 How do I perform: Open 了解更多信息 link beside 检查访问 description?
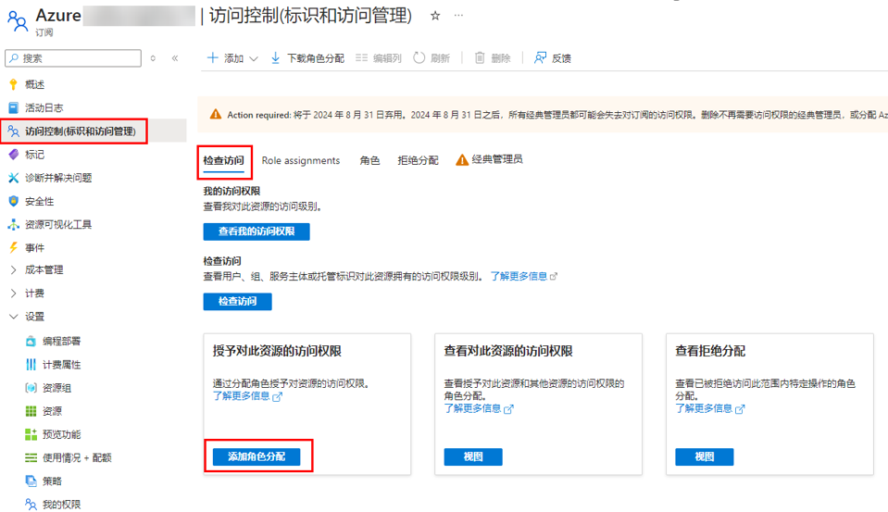pos(524,277)
